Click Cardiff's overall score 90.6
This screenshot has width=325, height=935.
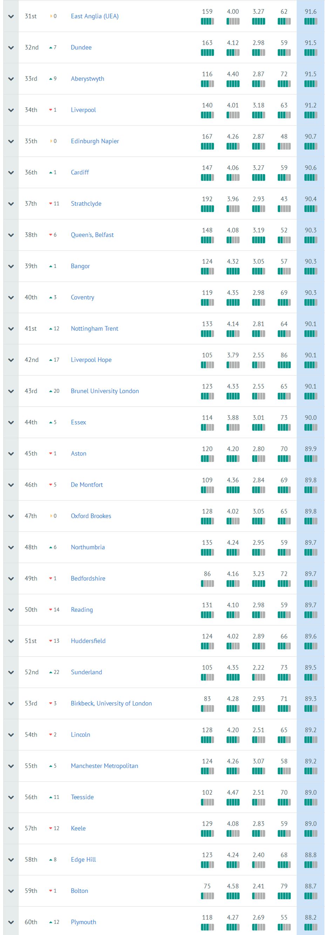pyautogui.click(x=311, y=168)
